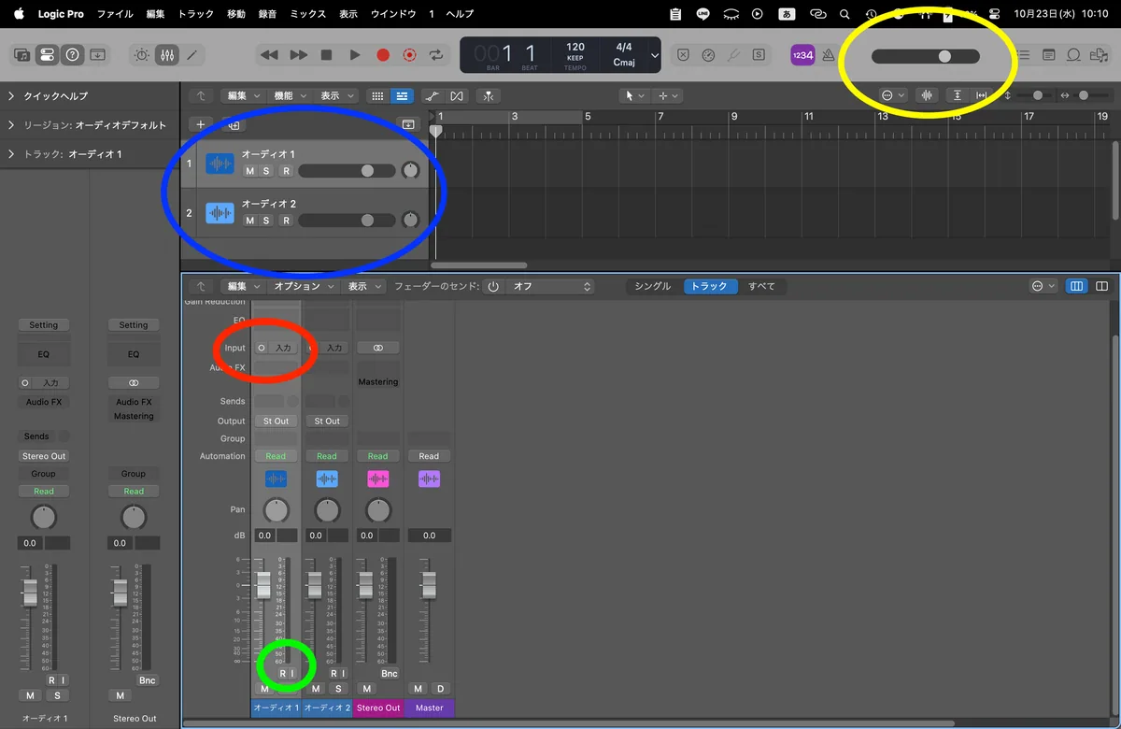Viewport: 1121px width, 729px height.
Task: Click the Stop transport button
Action: point(326,55)
